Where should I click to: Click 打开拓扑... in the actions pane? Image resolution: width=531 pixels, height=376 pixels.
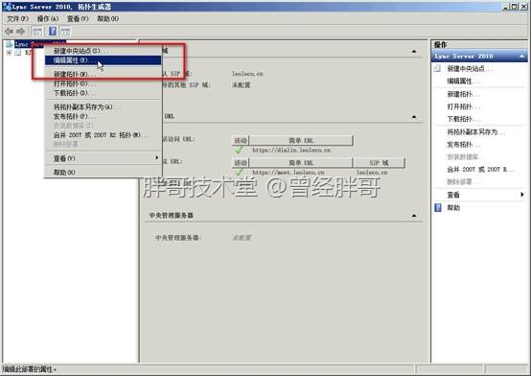[x=463, y=106]
